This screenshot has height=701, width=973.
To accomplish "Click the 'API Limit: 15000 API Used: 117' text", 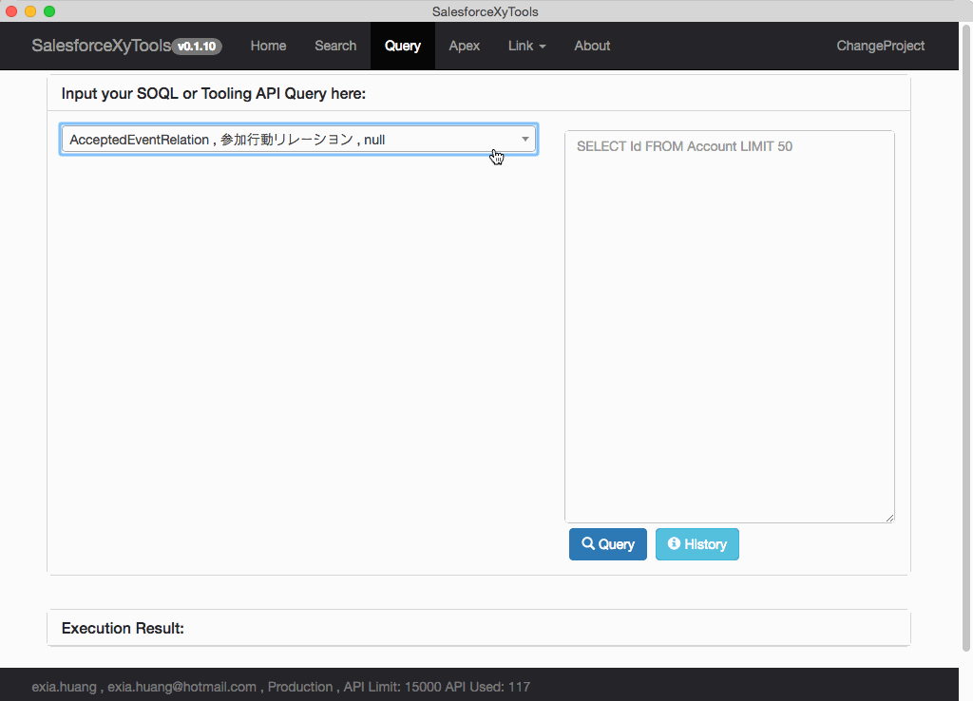I will point(437,687).
